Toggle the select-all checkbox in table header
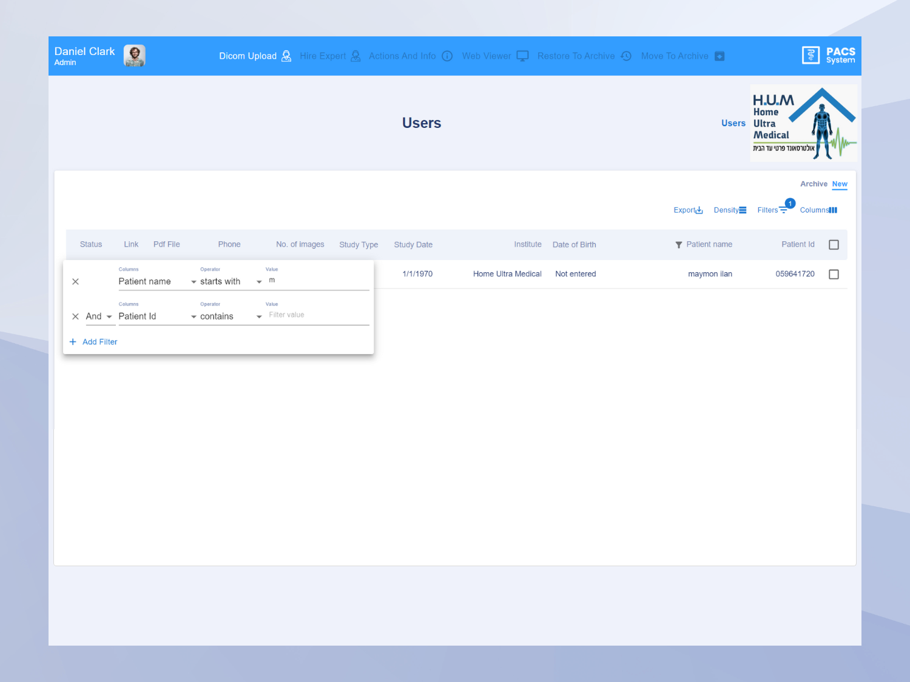 (834, 245)
